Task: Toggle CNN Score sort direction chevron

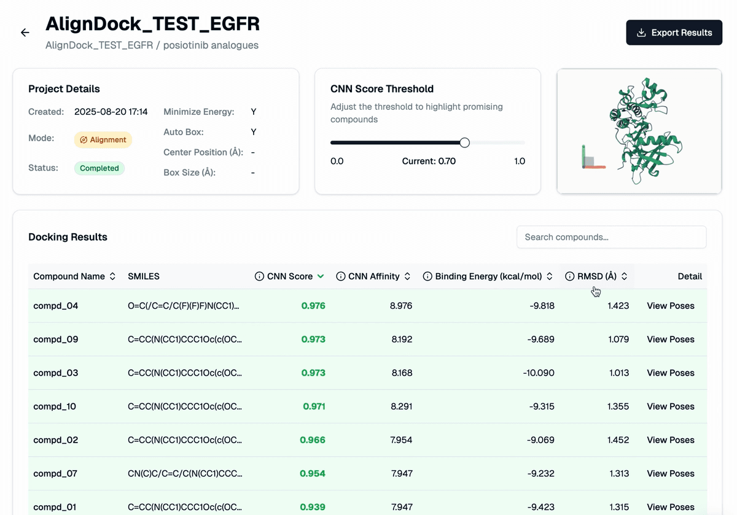Action: coord(321,276)
